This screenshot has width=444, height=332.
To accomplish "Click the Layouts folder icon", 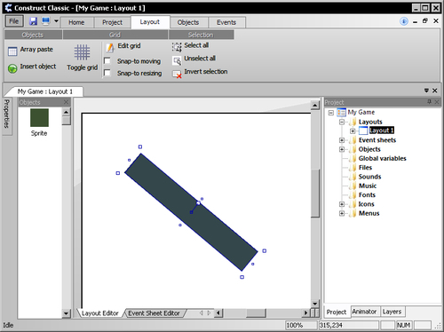I will 353,122.
